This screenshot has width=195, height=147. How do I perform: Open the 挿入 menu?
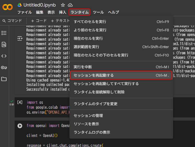pos(63,12)
